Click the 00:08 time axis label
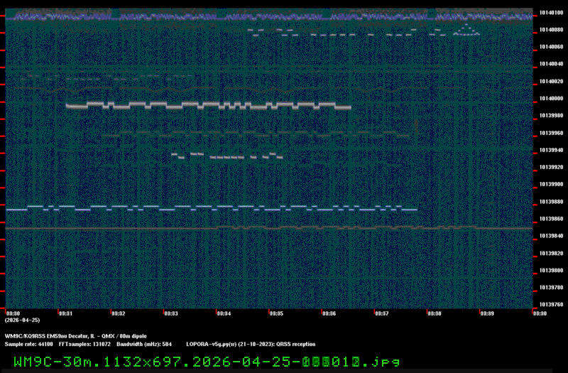 coord(434,313)
